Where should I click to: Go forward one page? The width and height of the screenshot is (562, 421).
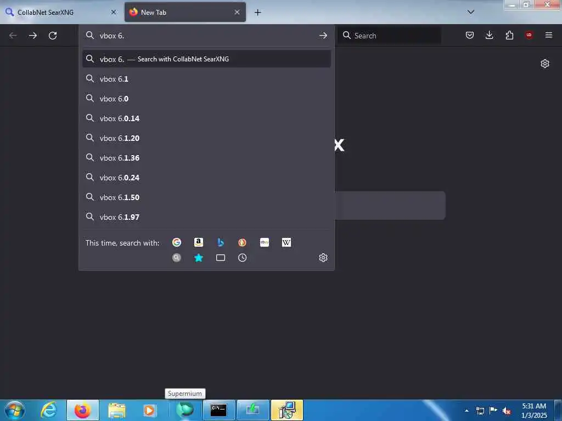[33, 36]
